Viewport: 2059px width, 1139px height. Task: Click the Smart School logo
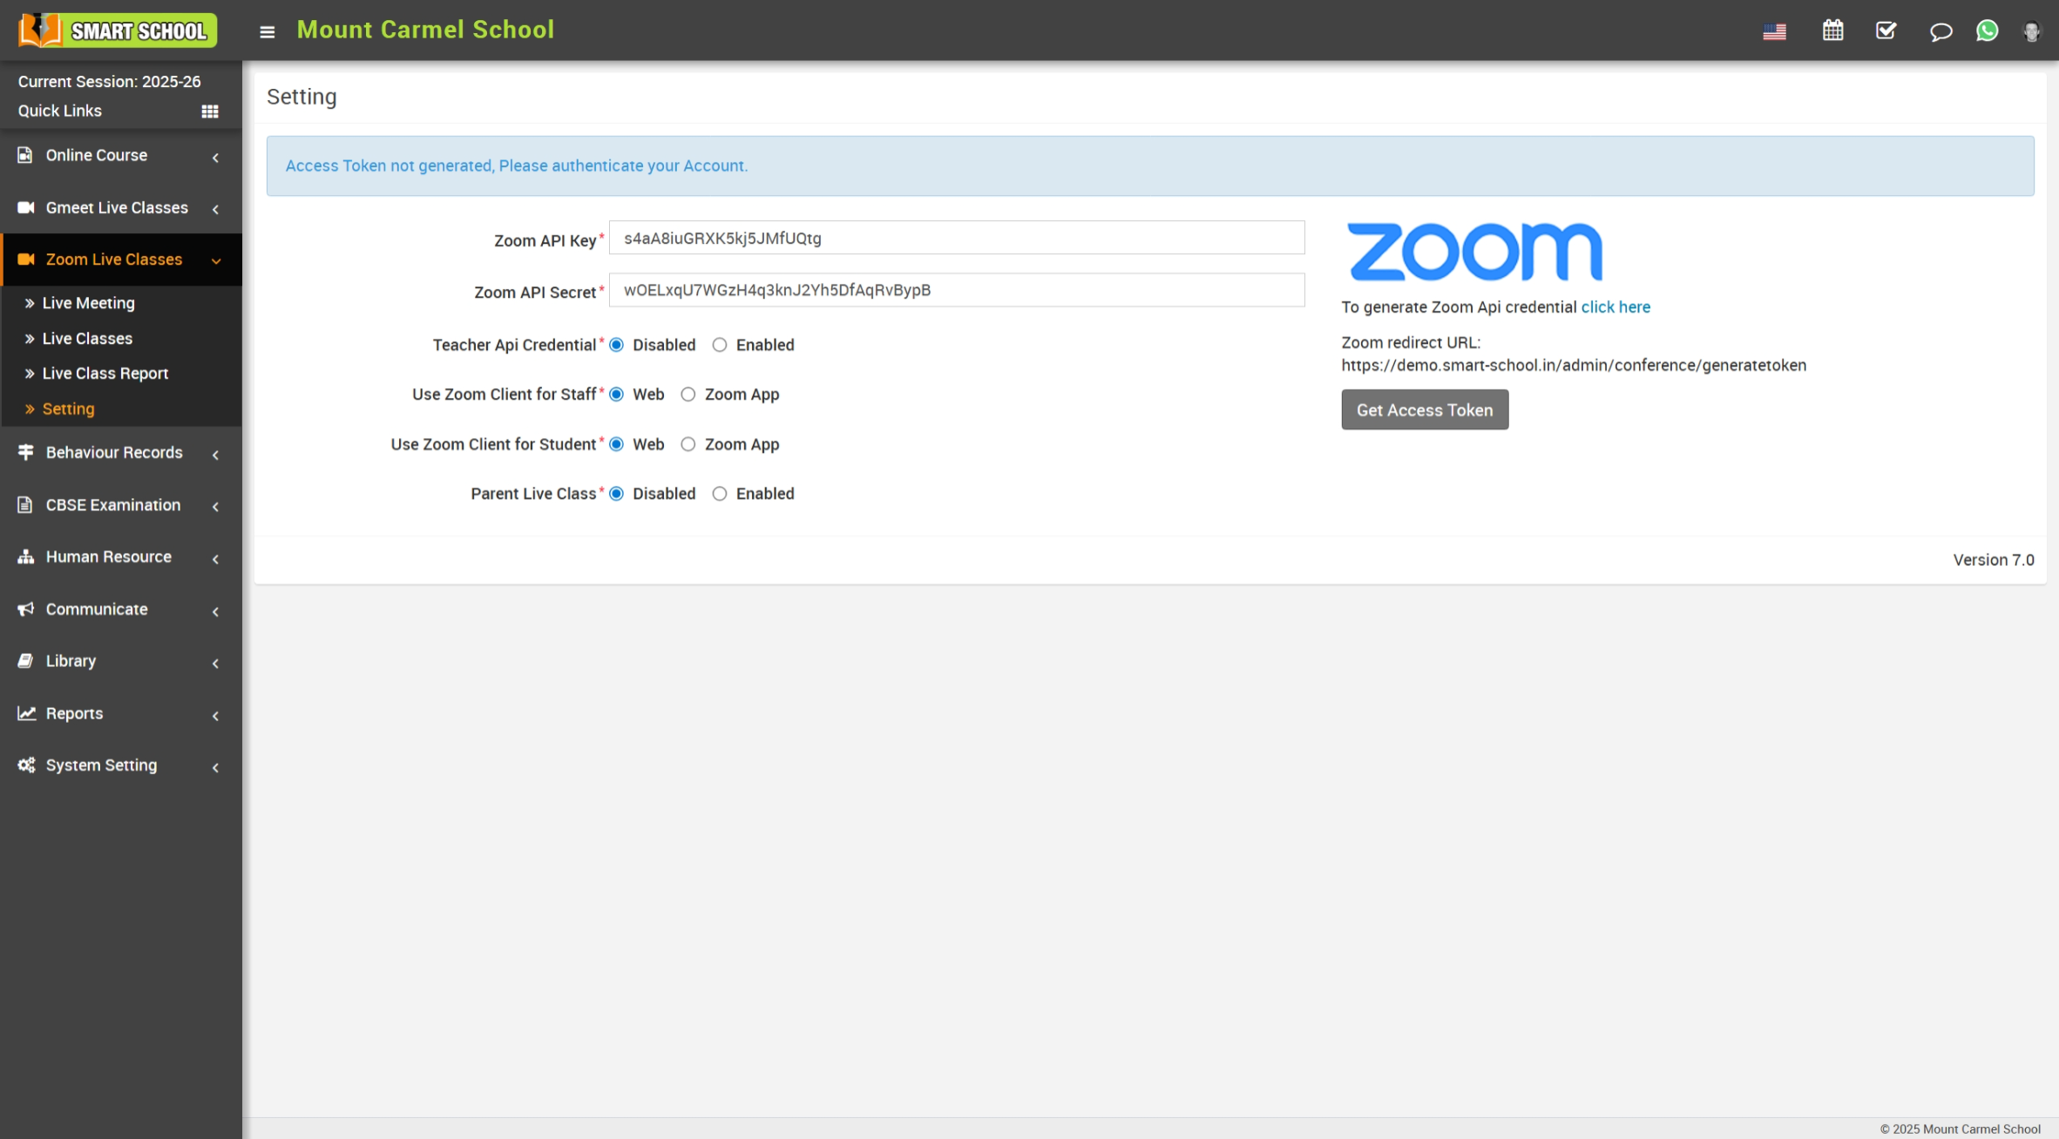click(118, 30)
